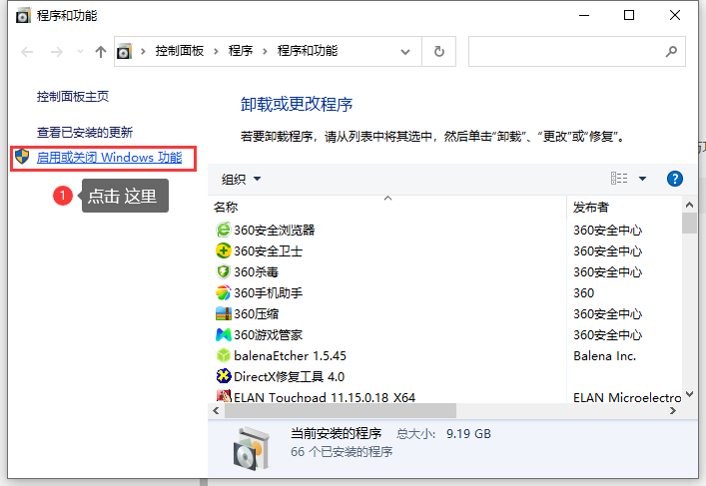Click the installed programs disc icon

pyautogui.click(x=253, y=449)
